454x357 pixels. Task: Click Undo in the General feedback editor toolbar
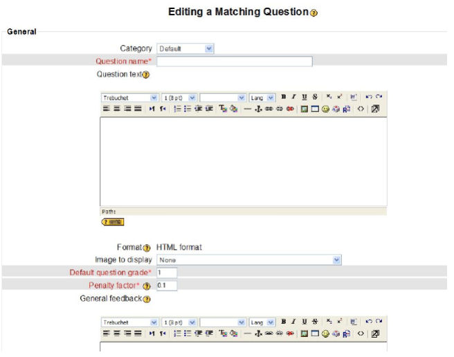[x=368, y=322]
